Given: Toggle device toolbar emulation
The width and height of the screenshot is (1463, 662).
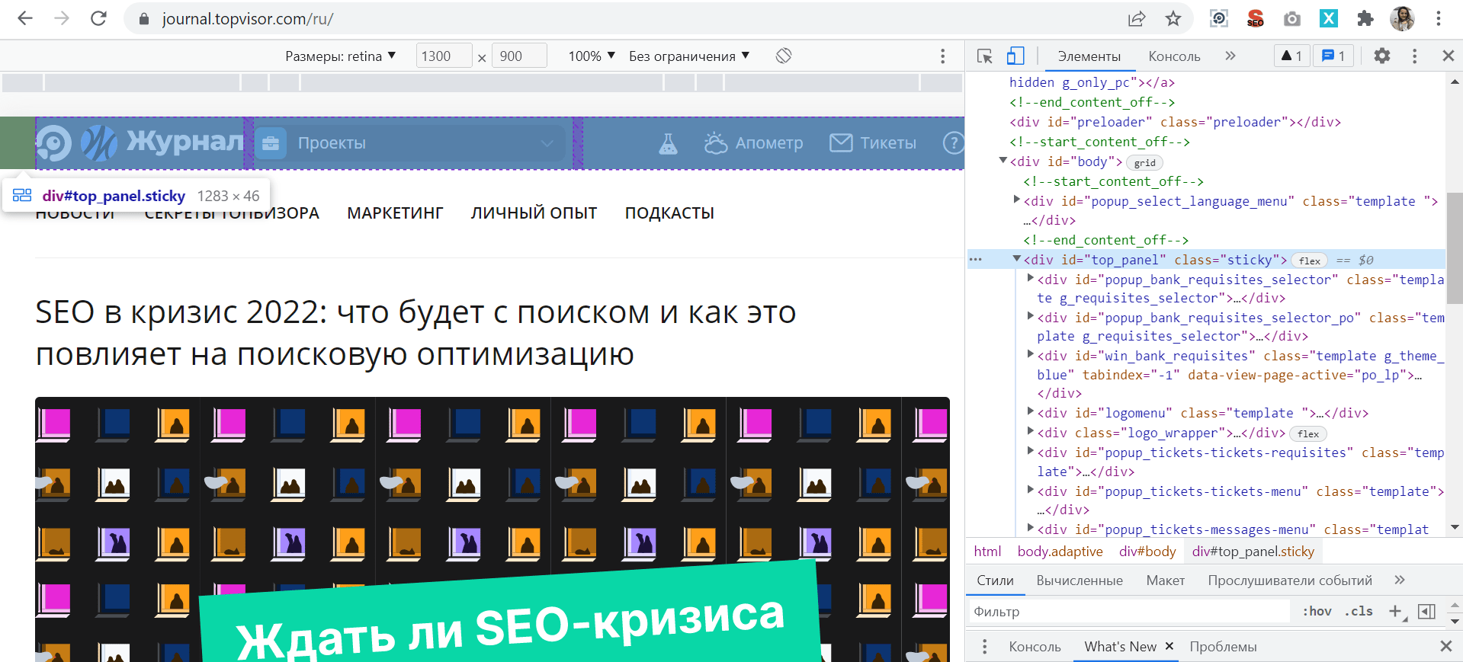Looking at the screenshot, I should coord(1015,56).
